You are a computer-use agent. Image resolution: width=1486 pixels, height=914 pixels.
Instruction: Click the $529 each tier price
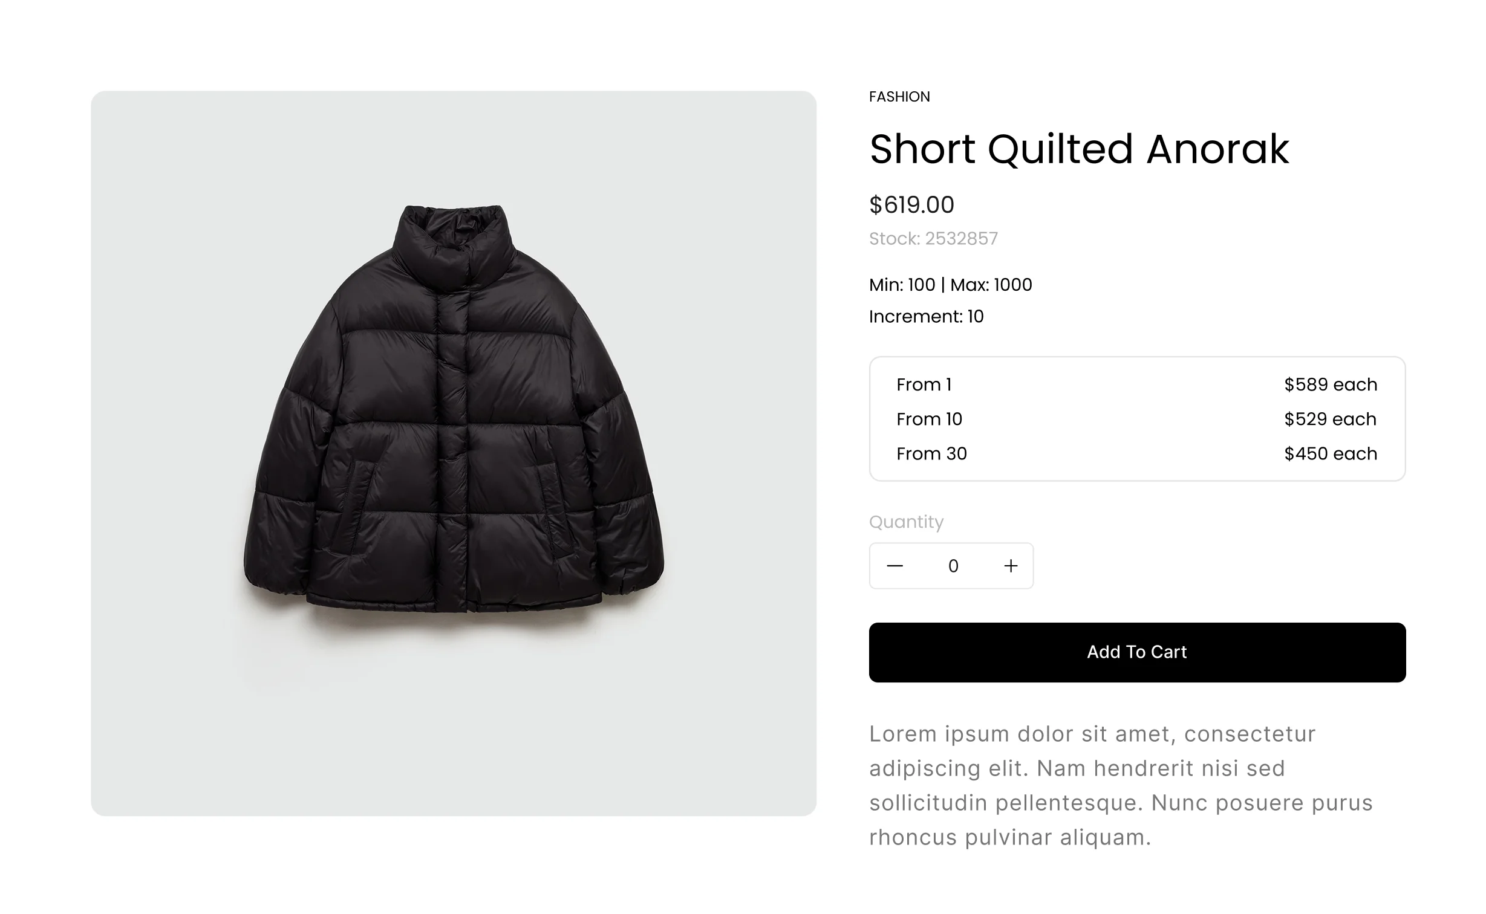[1330, 419]
